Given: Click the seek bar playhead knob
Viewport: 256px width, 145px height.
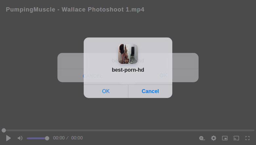Looking at the screenshot, I should [4, 130].
